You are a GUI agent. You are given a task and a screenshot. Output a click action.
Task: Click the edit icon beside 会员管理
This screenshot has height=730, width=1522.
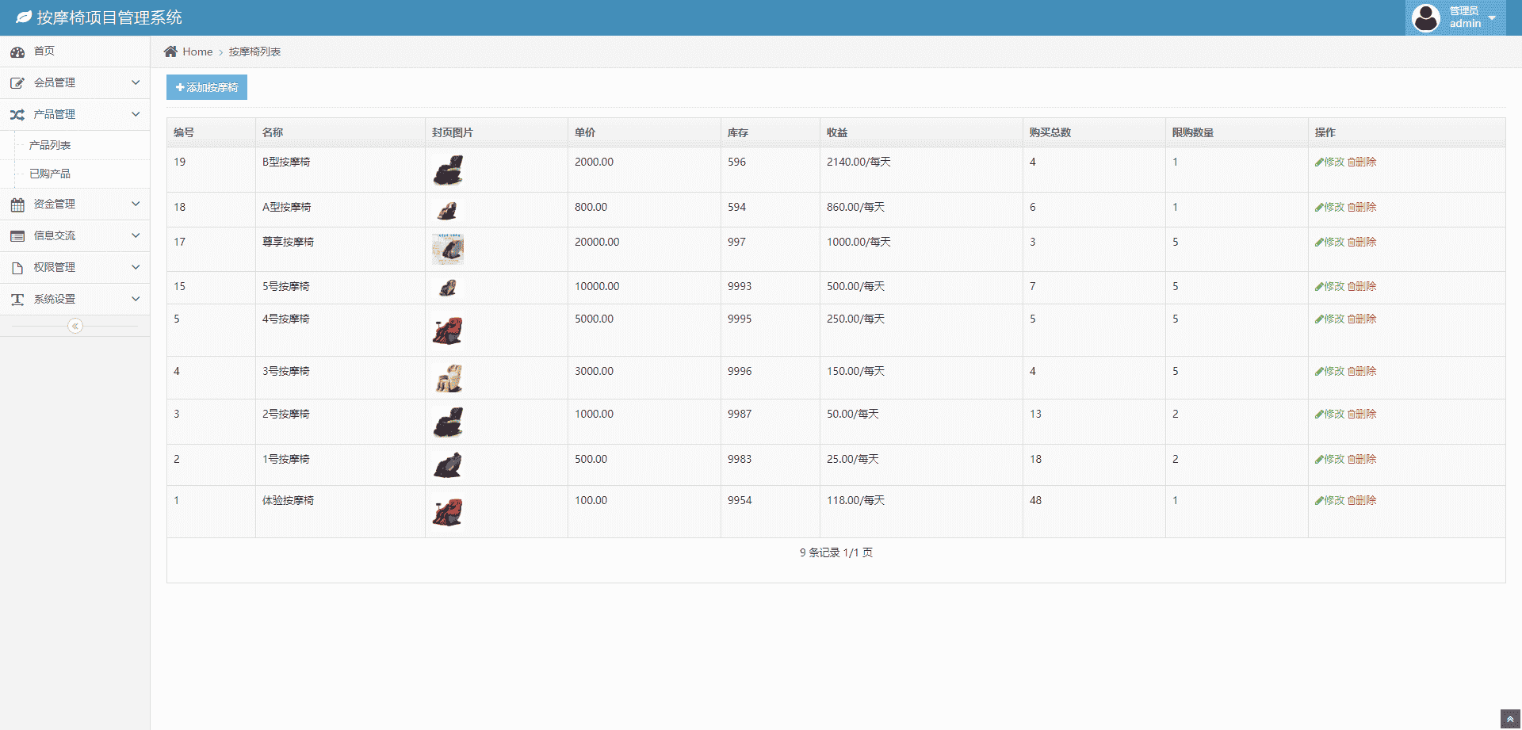pos(17,83)
